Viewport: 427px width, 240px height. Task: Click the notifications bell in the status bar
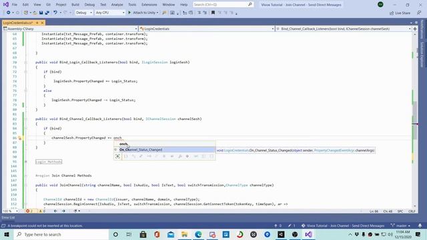[420, 225]
